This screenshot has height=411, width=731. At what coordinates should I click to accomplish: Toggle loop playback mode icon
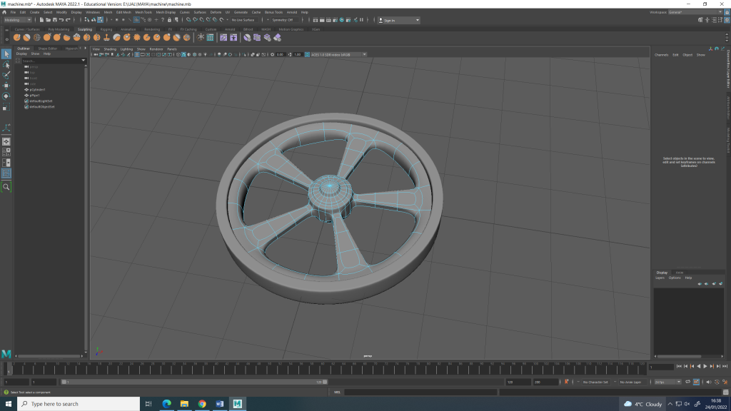pos(687,382)
